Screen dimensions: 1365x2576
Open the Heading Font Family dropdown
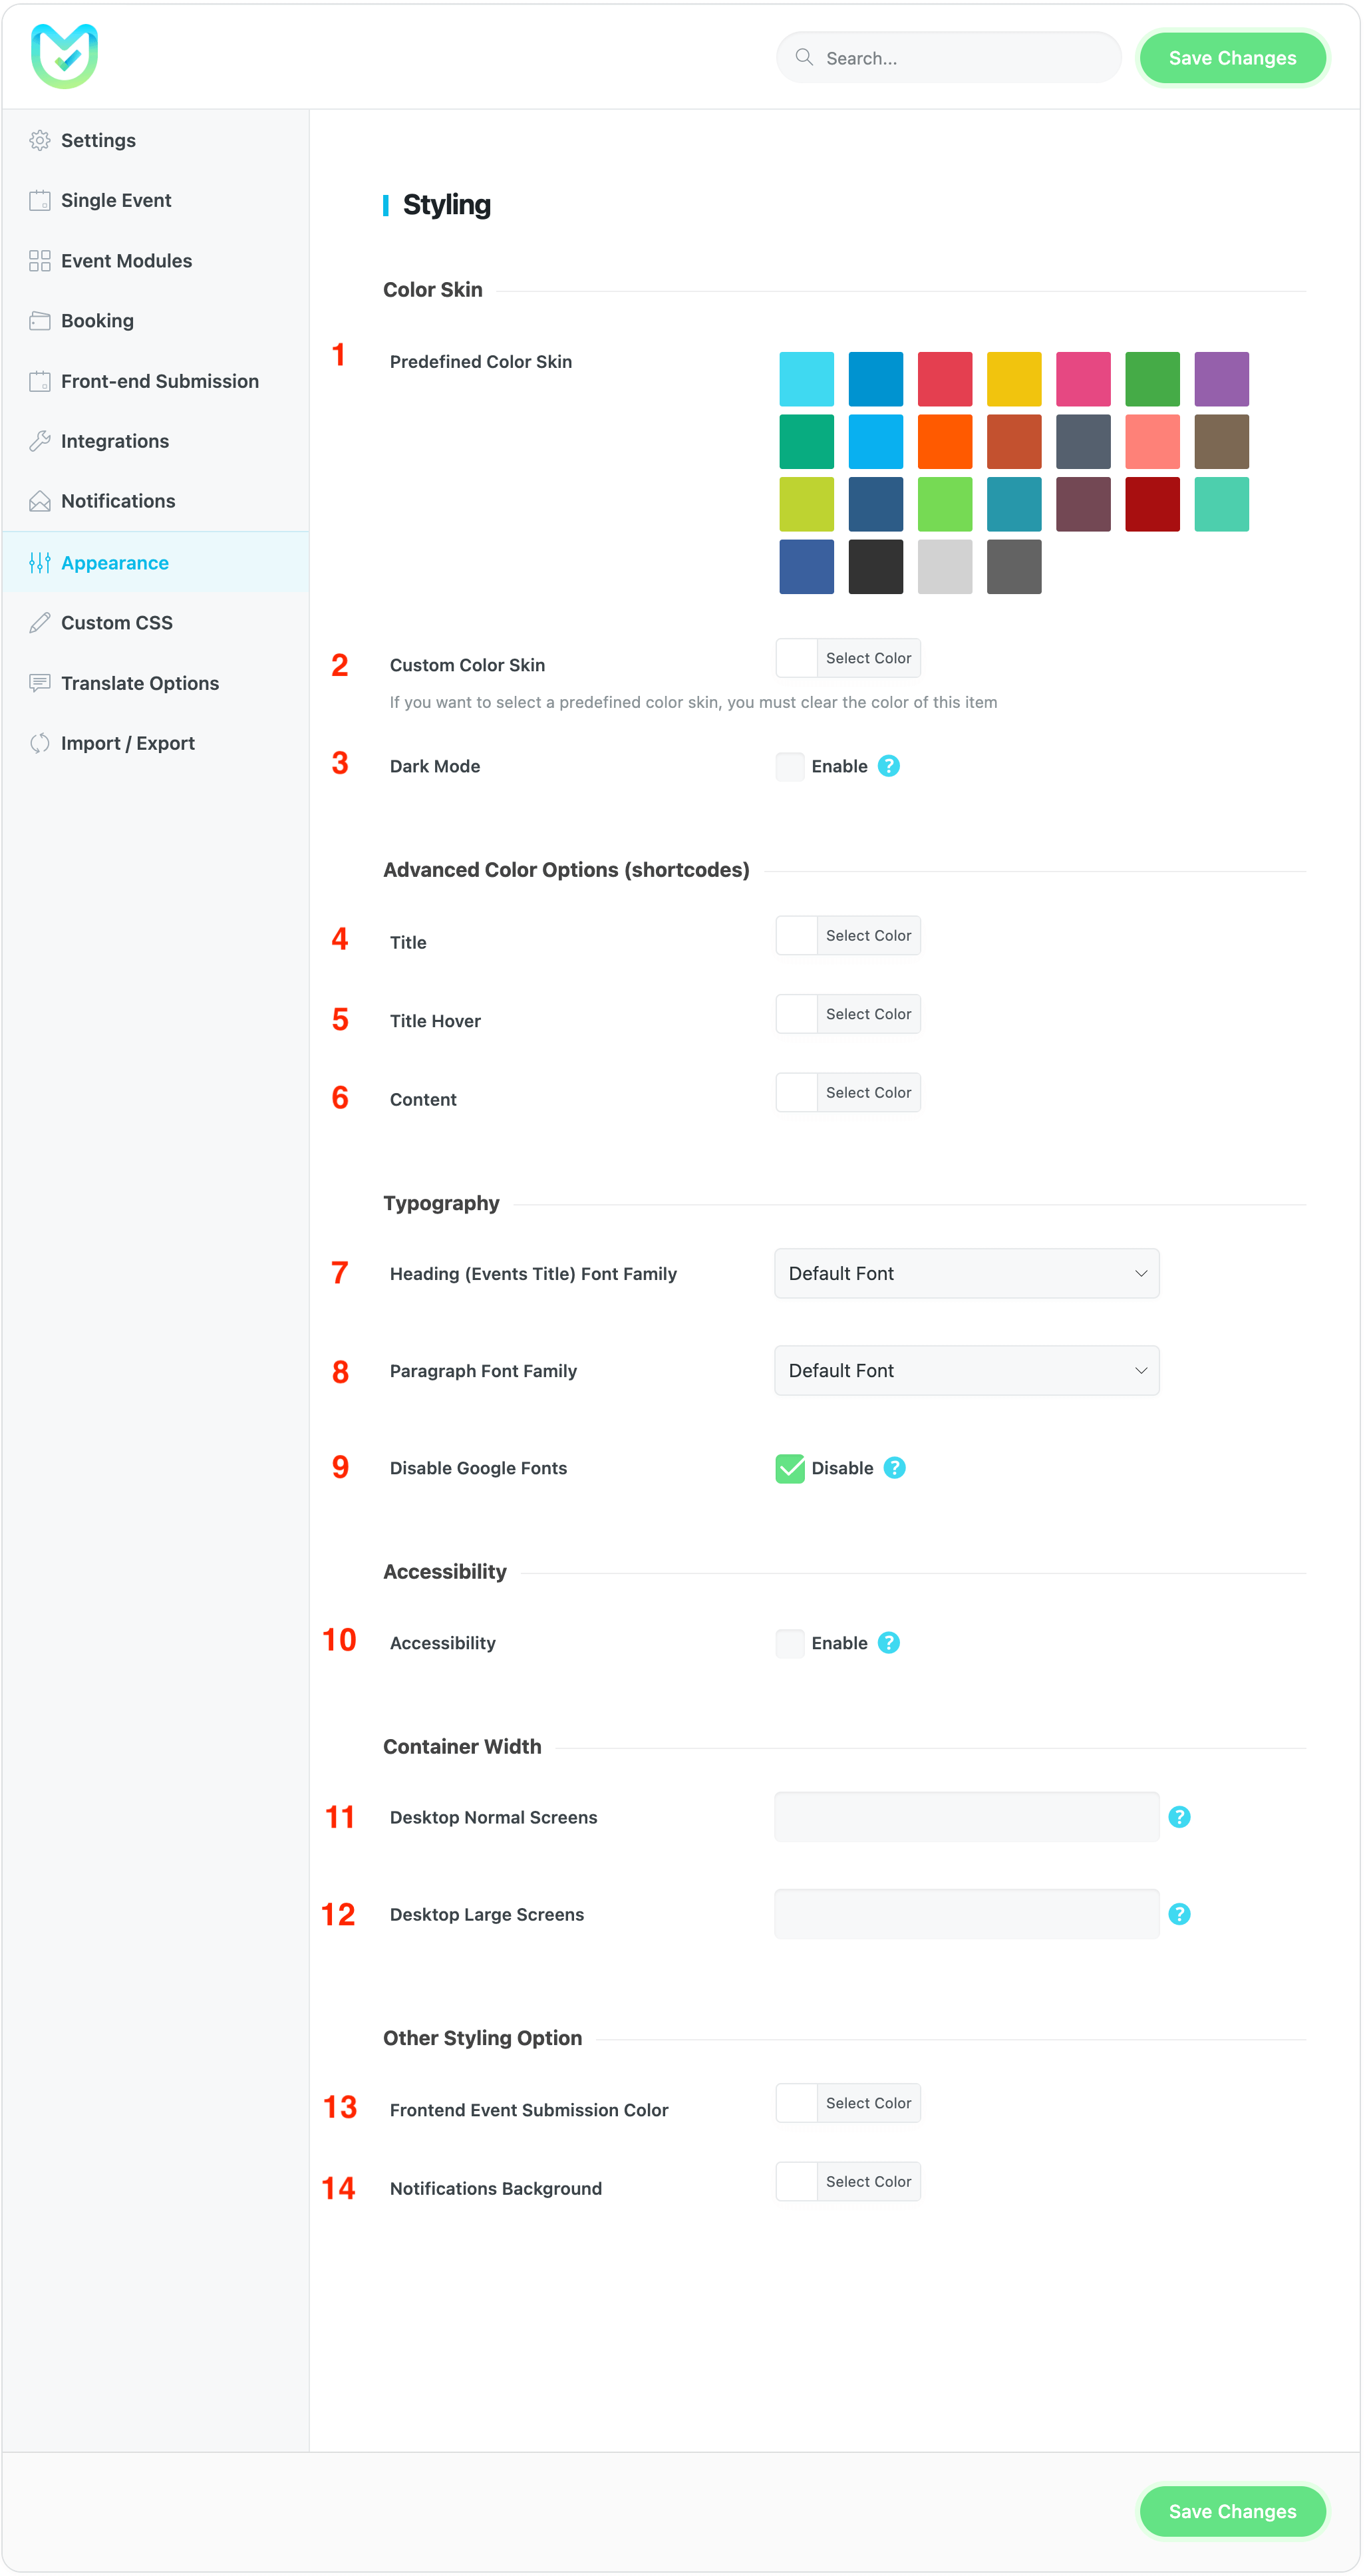point(967,1273)
